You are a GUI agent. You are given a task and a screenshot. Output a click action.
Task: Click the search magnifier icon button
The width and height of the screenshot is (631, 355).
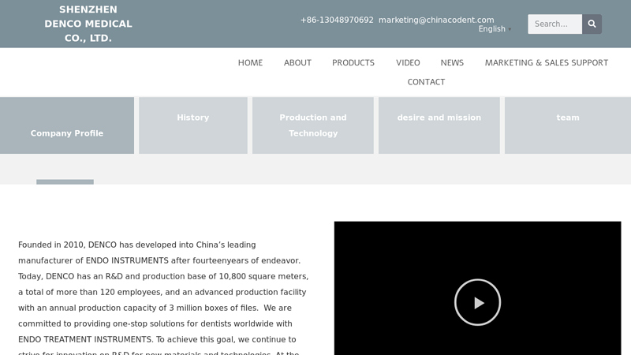coord(592,24)
